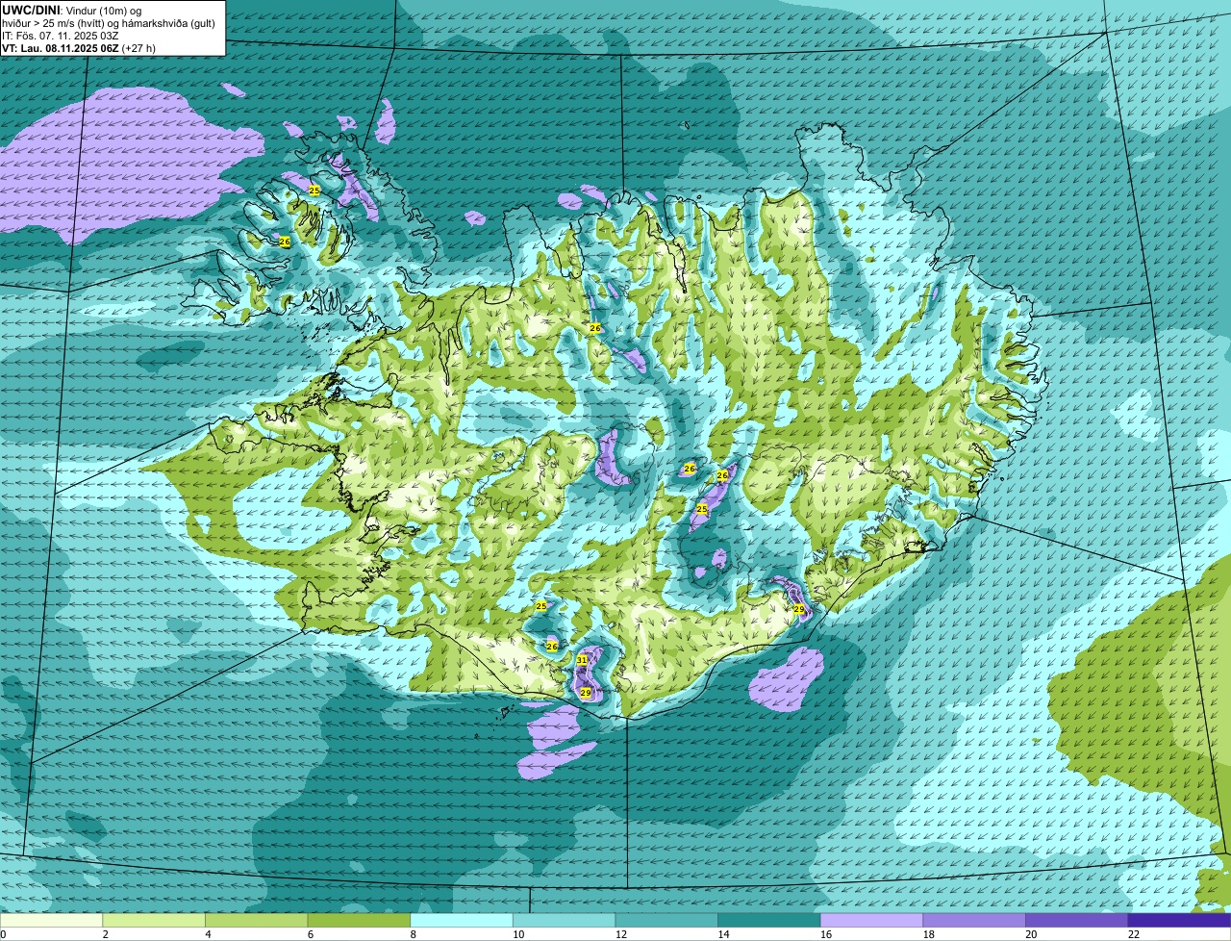Click the title text 'UWC/DINI: Vindur (10m) og'
The width and height of the screenshot is (1231, 941).
coord(71,9)
